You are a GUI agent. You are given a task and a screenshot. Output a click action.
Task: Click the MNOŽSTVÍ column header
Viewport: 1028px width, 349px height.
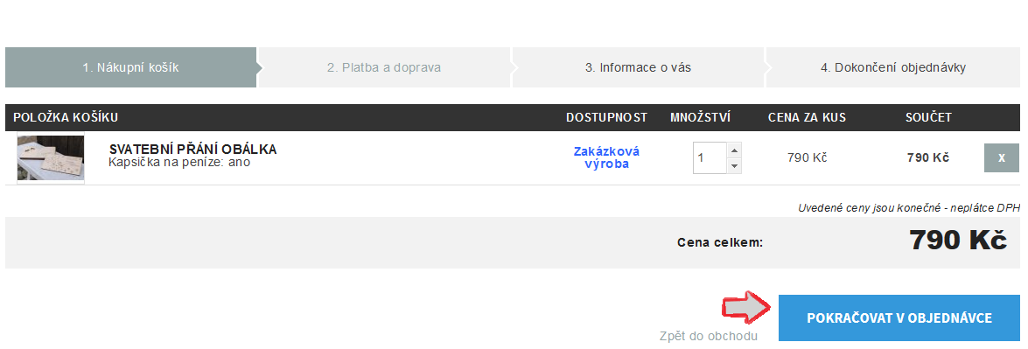pyautogui.click(x=700, y=118)
